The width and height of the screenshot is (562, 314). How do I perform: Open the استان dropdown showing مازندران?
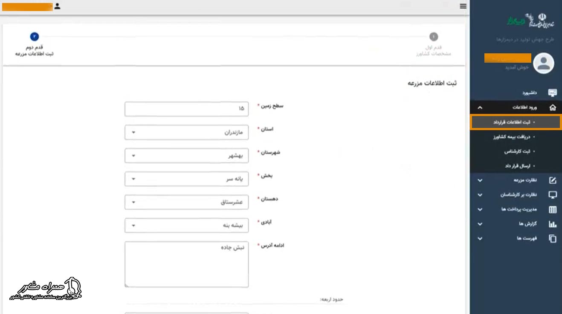click(x=186, y=132)
